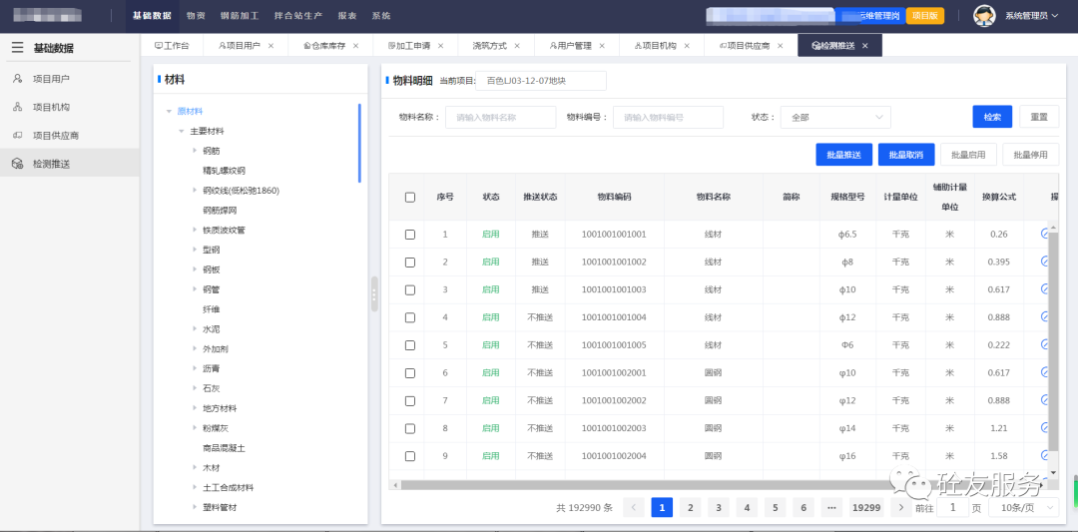The height and width of the screenshot is (532, 1078).
Task: Click the 批量推送 button
Action: point(843,155)
